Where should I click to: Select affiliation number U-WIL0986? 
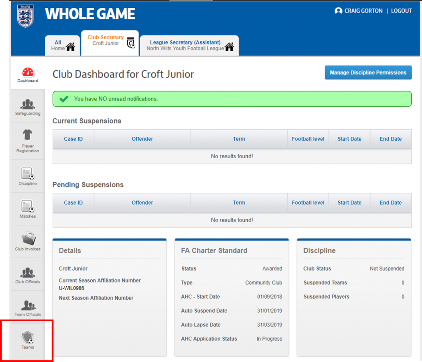tap(72, 288)
